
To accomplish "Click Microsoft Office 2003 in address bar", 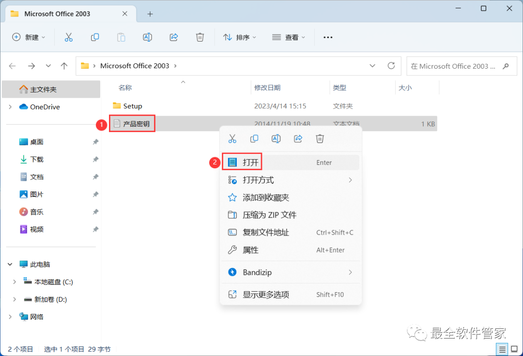I will pos(135,66).
